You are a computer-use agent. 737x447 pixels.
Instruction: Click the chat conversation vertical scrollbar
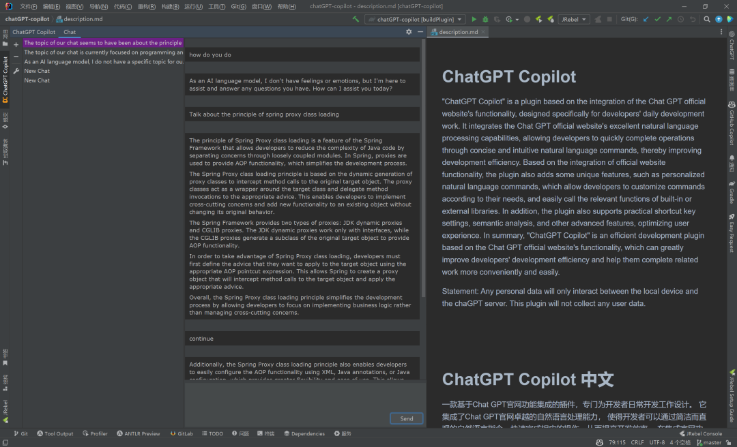click(423, 169)
